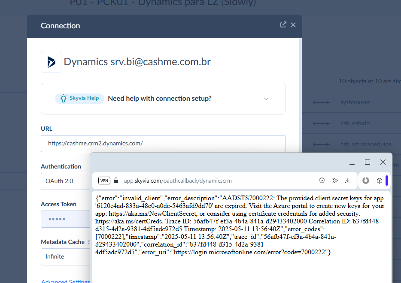Open Connection dialog in new window icon
Image resolution: width=401 pixels, height=283 pixels.
pyautogui.click(x=283, y=24)
